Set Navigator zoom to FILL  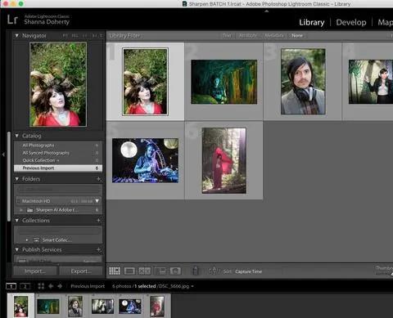click(x=75, y=36)
